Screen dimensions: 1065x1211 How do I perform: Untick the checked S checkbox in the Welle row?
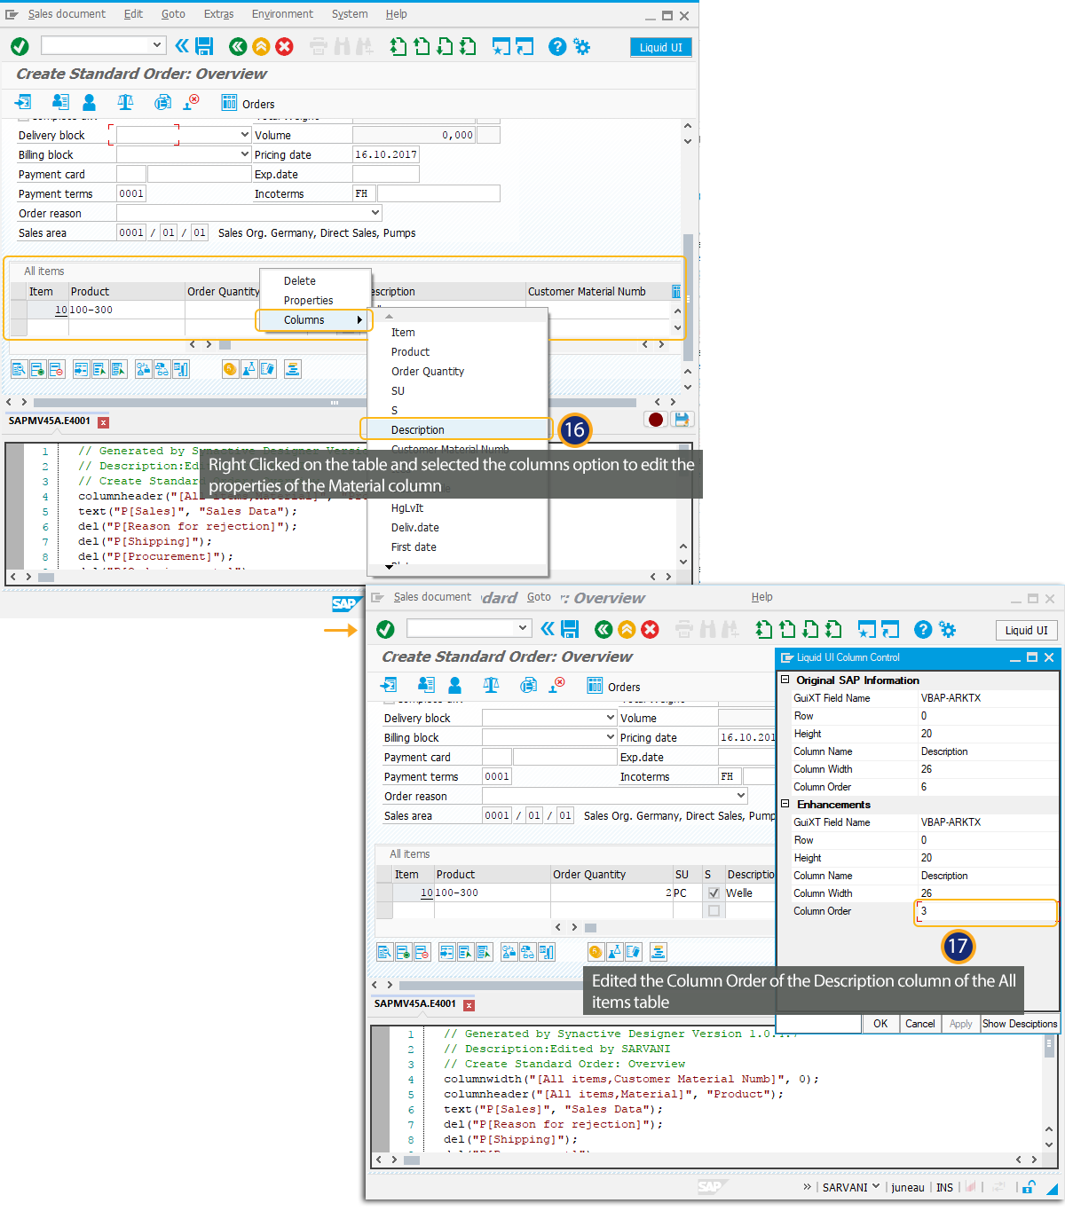point(714,893)
